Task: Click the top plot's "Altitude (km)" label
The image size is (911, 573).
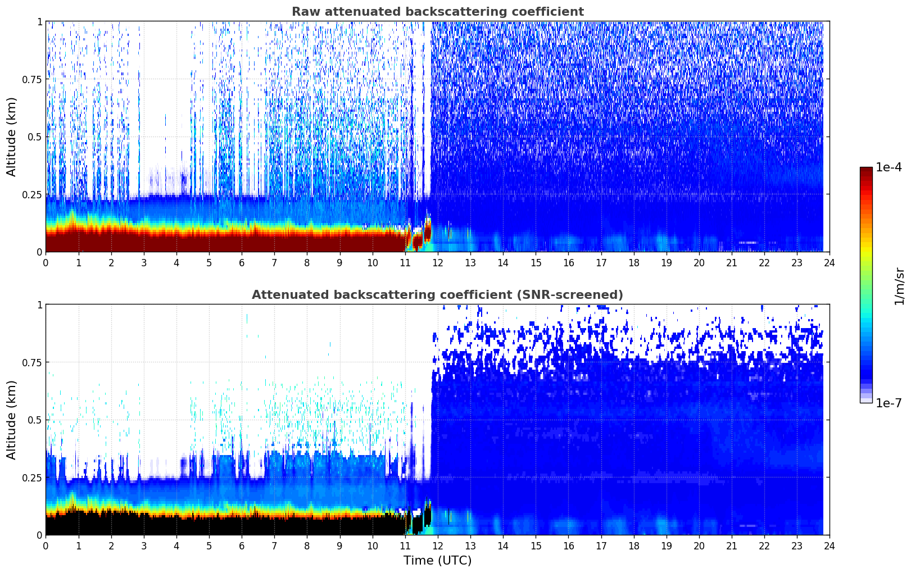Action: tap(12, 137)
